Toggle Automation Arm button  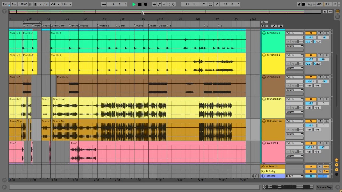click(x=159, y=4)
